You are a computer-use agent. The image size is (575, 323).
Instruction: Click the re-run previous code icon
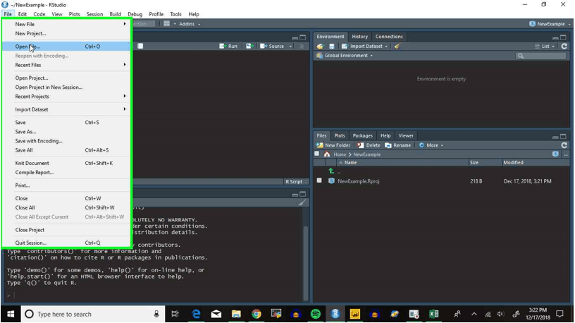coord(250,47)
